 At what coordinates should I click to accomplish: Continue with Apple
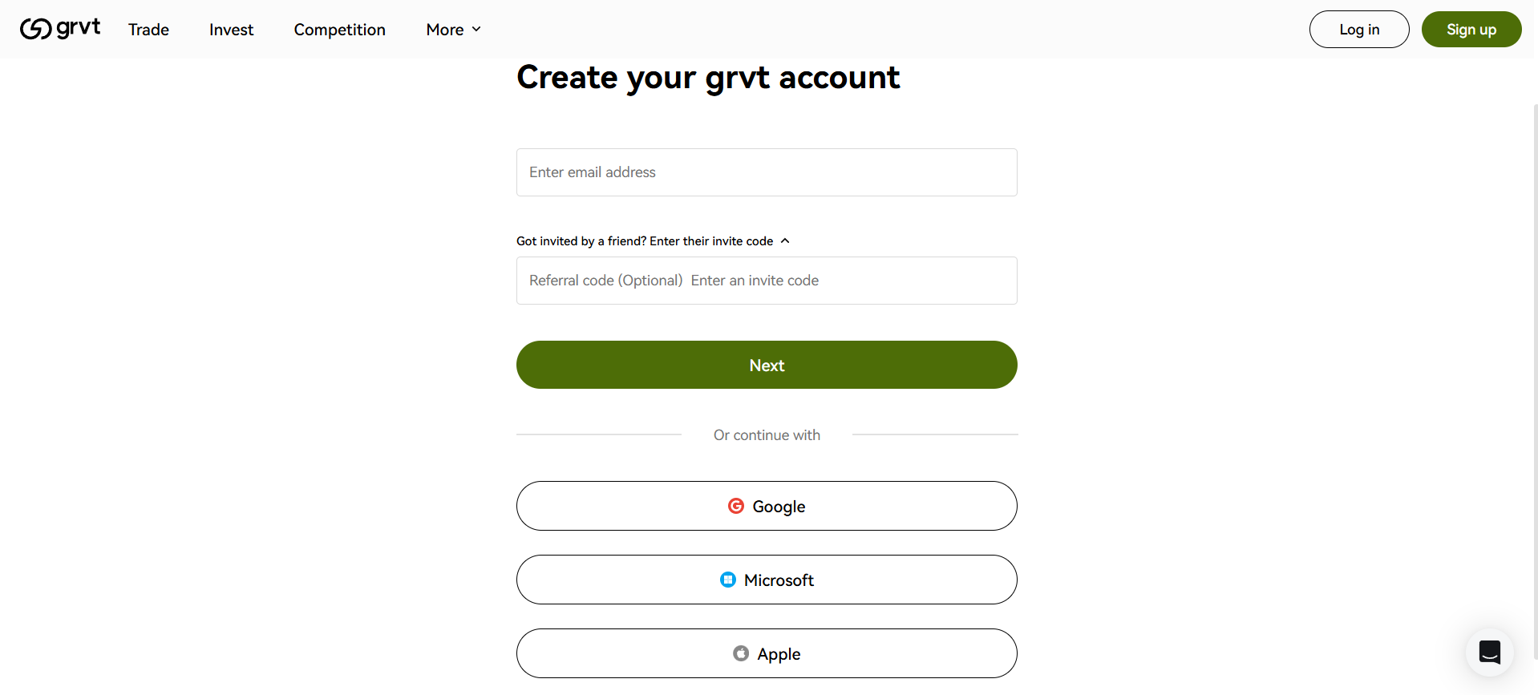coord(766,653)
